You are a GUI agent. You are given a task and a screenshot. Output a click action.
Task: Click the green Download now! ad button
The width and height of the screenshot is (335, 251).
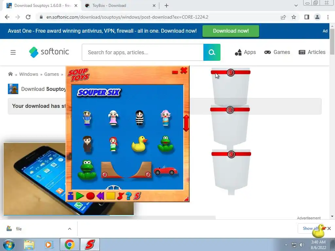click(x=231, y=31)
